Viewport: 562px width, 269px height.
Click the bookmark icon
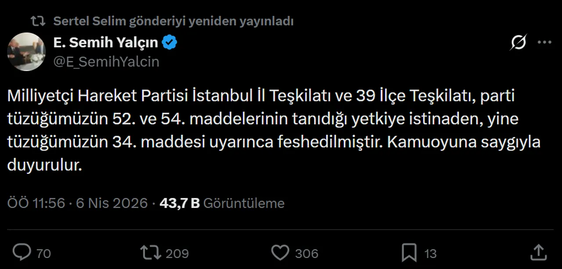410,253
